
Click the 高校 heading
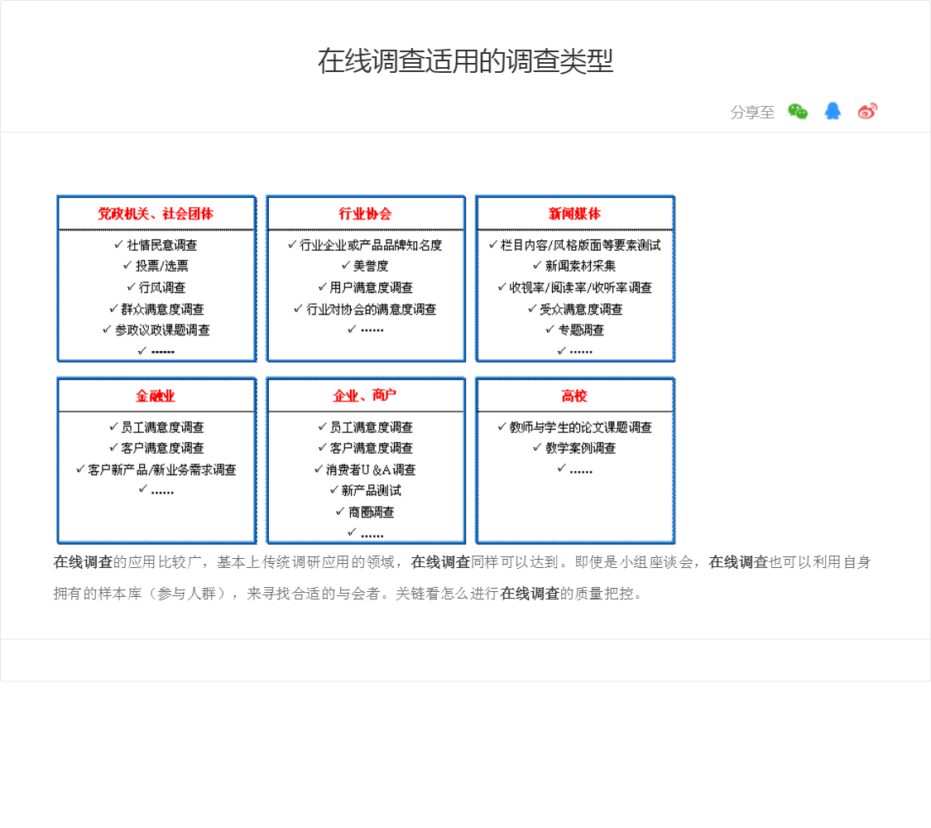pos(574,396)
